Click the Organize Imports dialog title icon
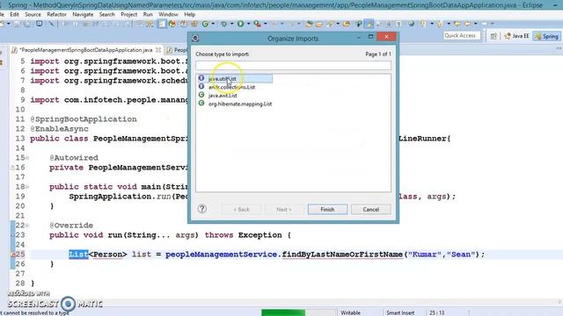Screen dimensions: 563x316 tap(195, 39)
